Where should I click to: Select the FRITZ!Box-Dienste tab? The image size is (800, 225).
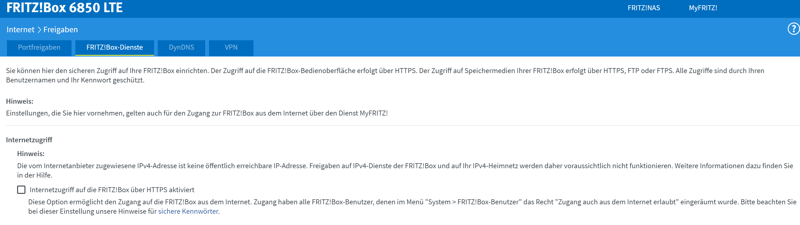click(x=115, y=47)
